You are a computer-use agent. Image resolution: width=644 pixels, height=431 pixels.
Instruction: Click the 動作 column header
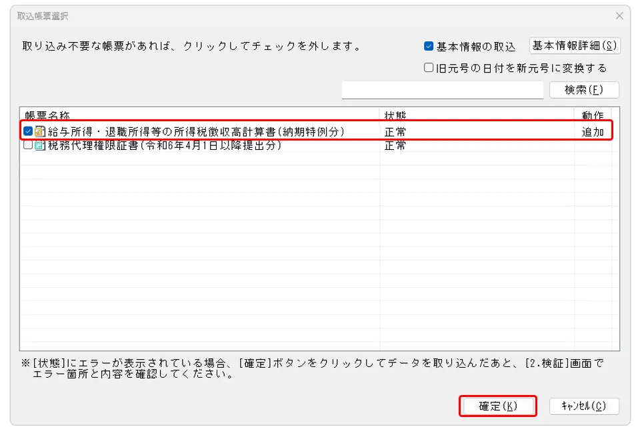592,115
